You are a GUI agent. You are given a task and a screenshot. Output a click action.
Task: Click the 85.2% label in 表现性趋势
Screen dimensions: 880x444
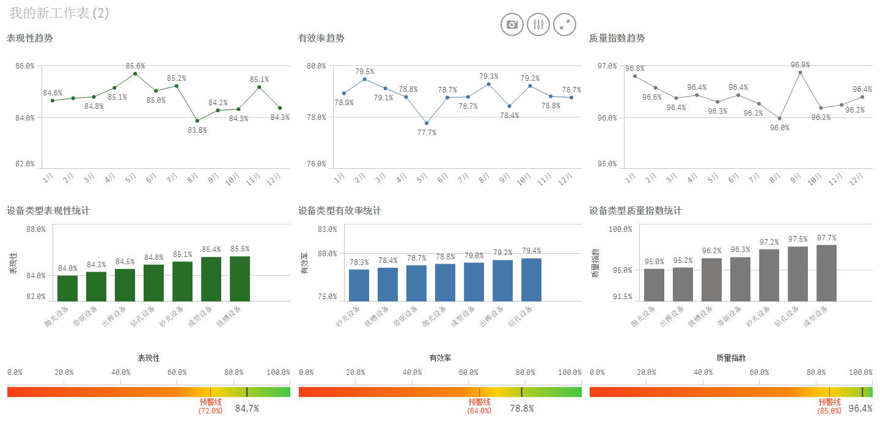(x=177, y=78)
